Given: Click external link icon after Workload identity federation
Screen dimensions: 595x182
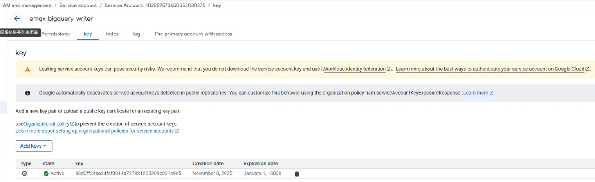Looking at the screenshot, I should tap(389, 69).
